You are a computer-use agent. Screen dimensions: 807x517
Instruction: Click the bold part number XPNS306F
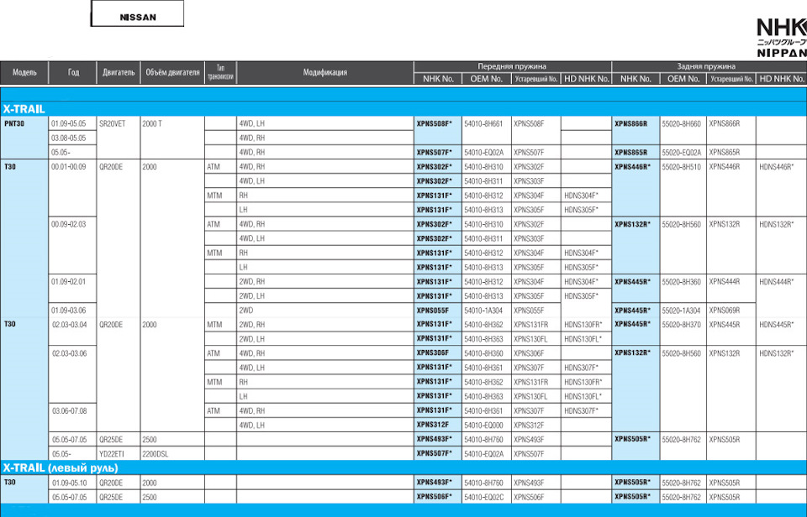[433, 353]
